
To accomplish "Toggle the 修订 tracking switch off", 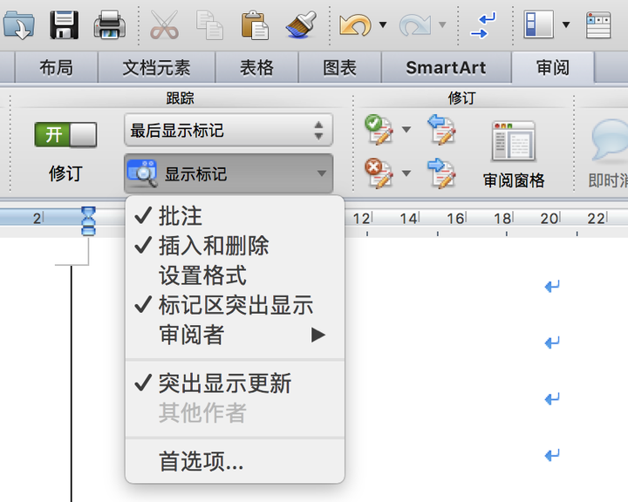I will tap(65, 134).
